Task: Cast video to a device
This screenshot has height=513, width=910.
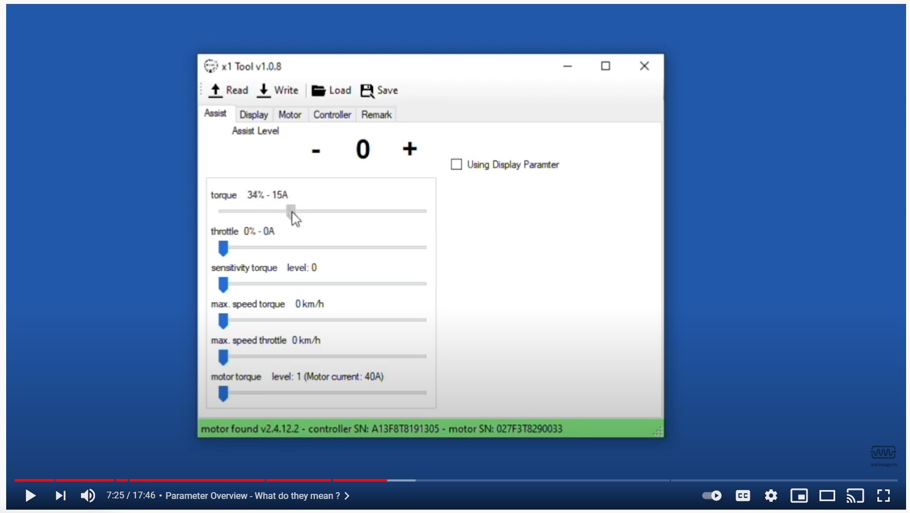Action: click(x=855, y=496)
